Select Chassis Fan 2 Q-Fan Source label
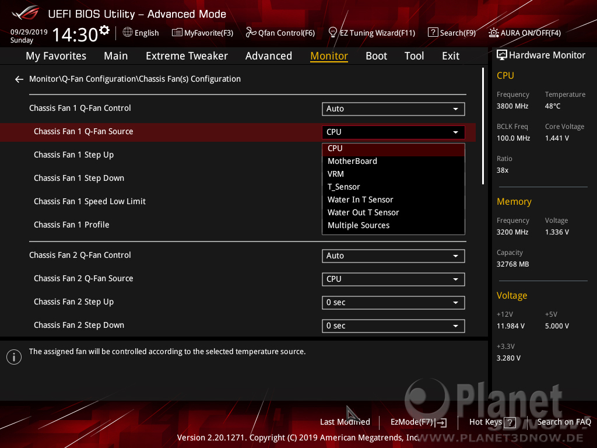 pos(83,278)
